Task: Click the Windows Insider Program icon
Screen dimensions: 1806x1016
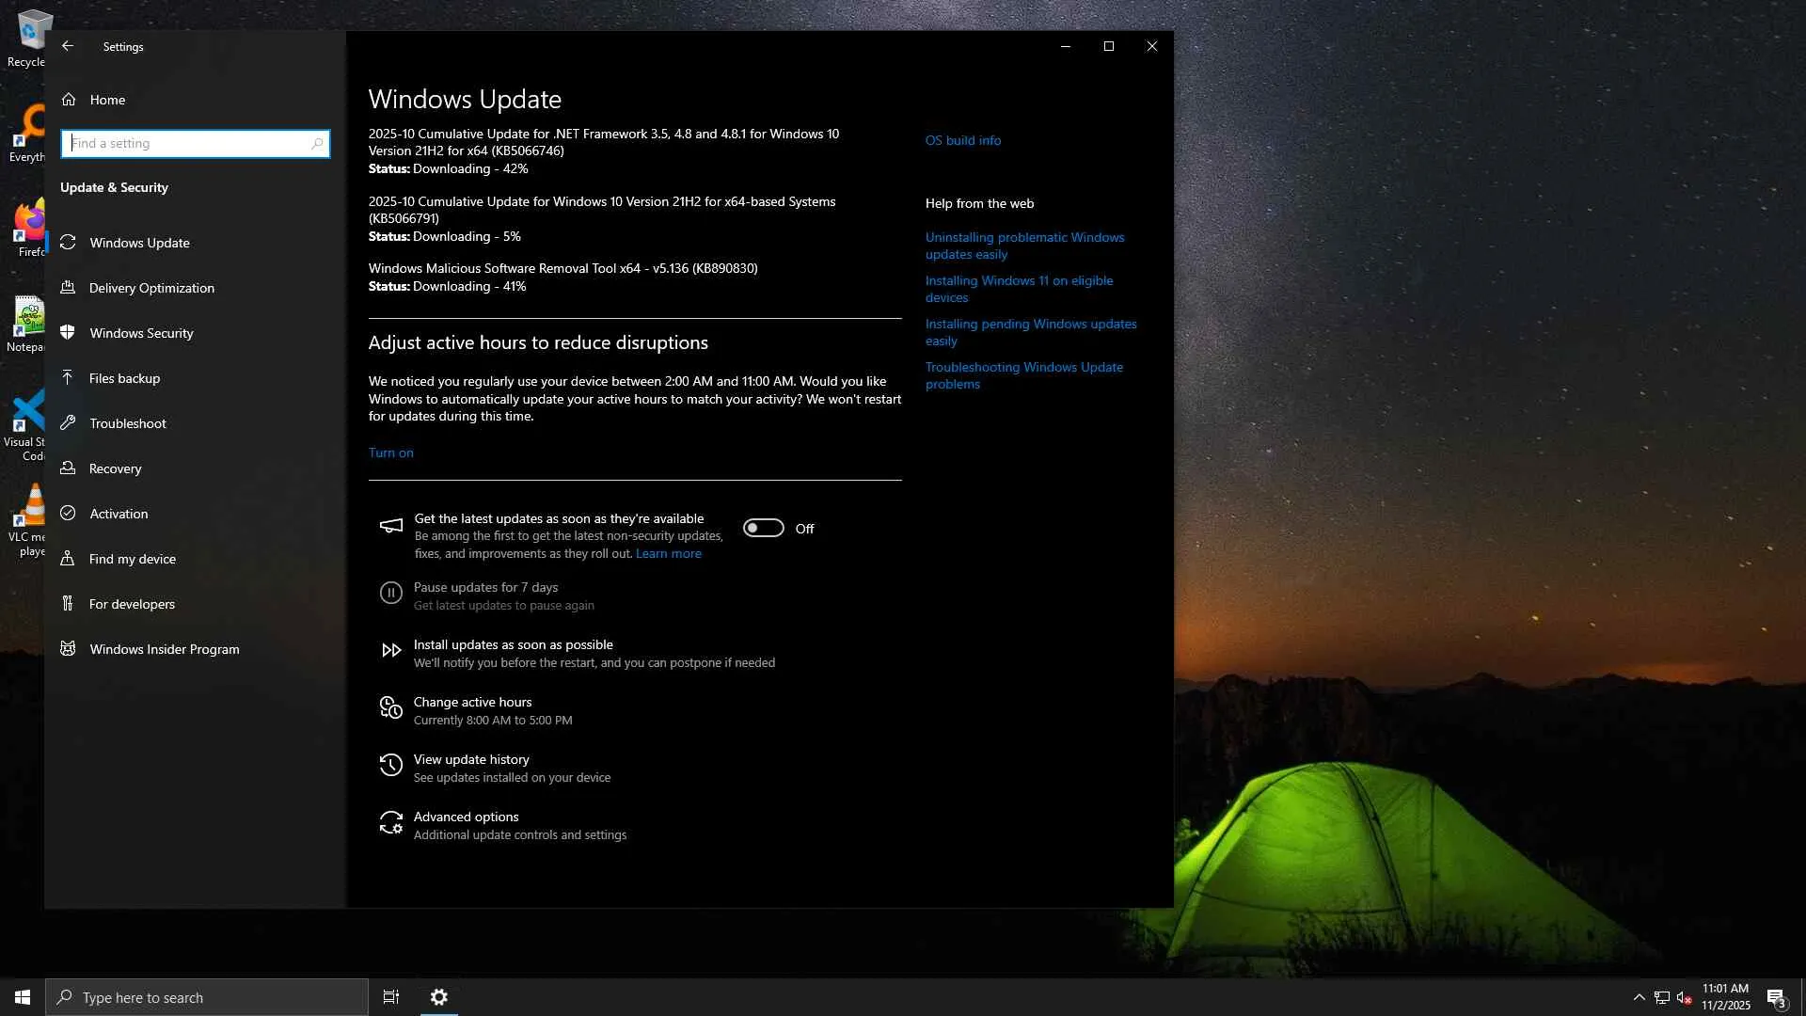Action: (68, 649)
